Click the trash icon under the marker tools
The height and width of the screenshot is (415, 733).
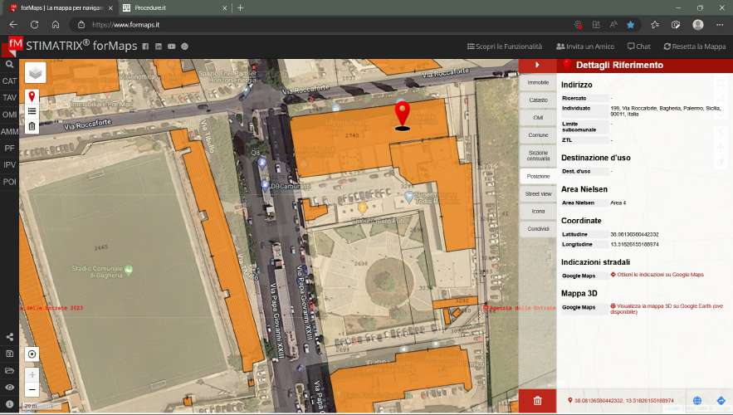point(32,126)
